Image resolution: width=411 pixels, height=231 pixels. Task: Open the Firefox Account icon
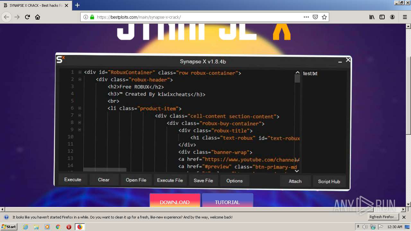pos(392,17)
